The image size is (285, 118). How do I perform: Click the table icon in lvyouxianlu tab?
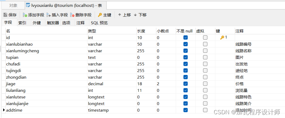tap(28, 5)
